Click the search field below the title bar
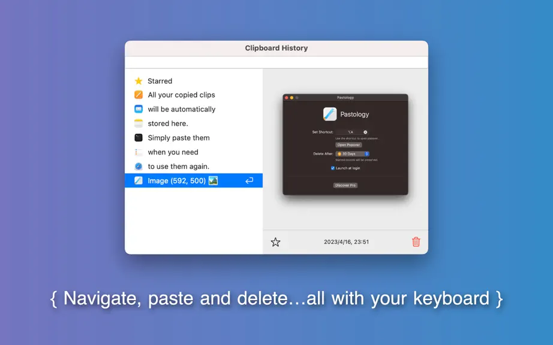 point(276,62)
